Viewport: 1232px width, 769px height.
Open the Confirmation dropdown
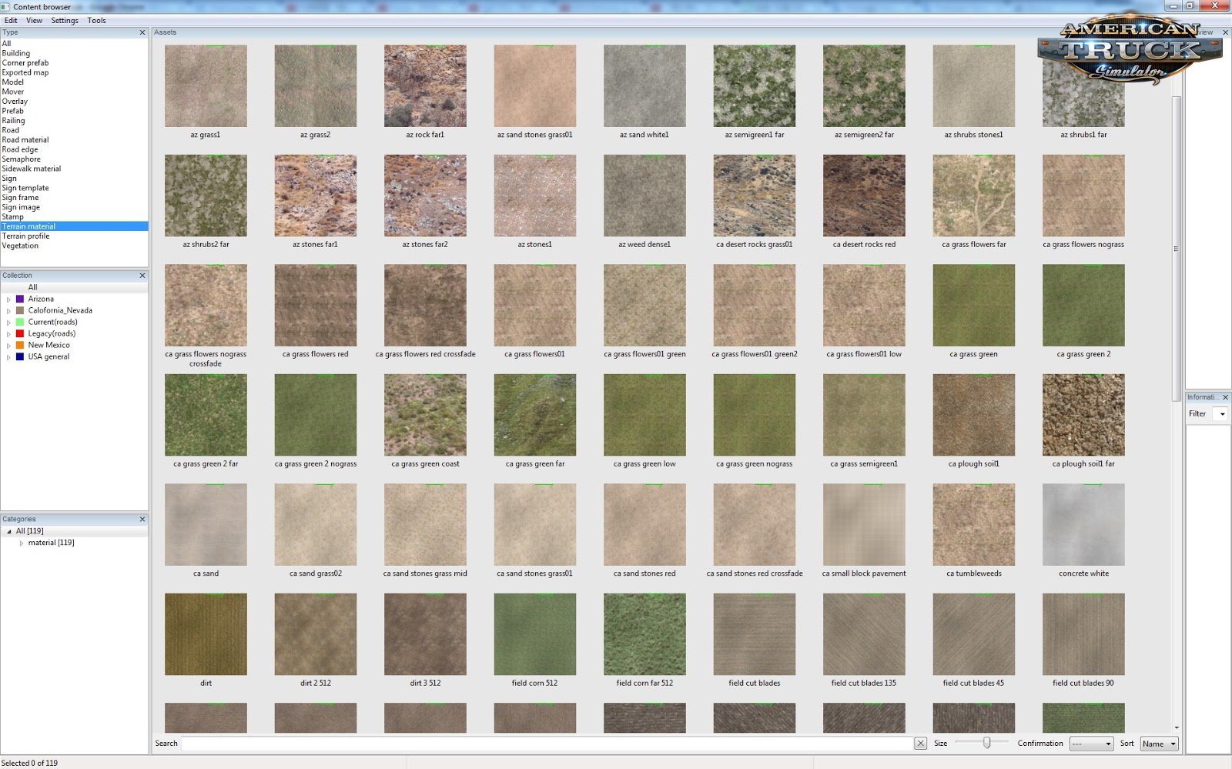coord(1091,744)
